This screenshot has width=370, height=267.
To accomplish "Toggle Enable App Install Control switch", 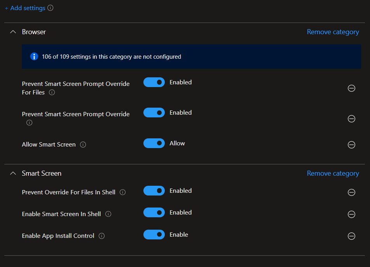I will pos(154,235).
